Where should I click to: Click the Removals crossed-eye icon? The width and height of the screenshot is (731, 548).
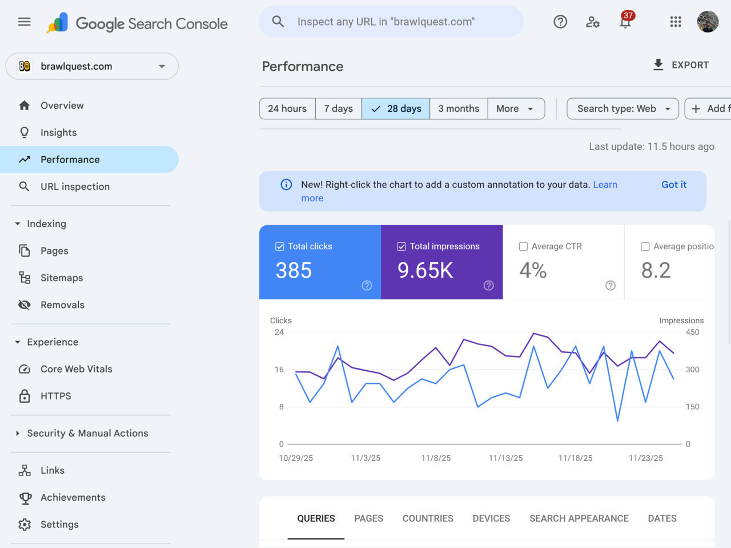point(25,305)
